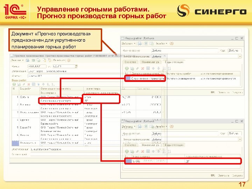
Task: Click Закрыть button in lower Виды работ window
Action: (237, 175)
